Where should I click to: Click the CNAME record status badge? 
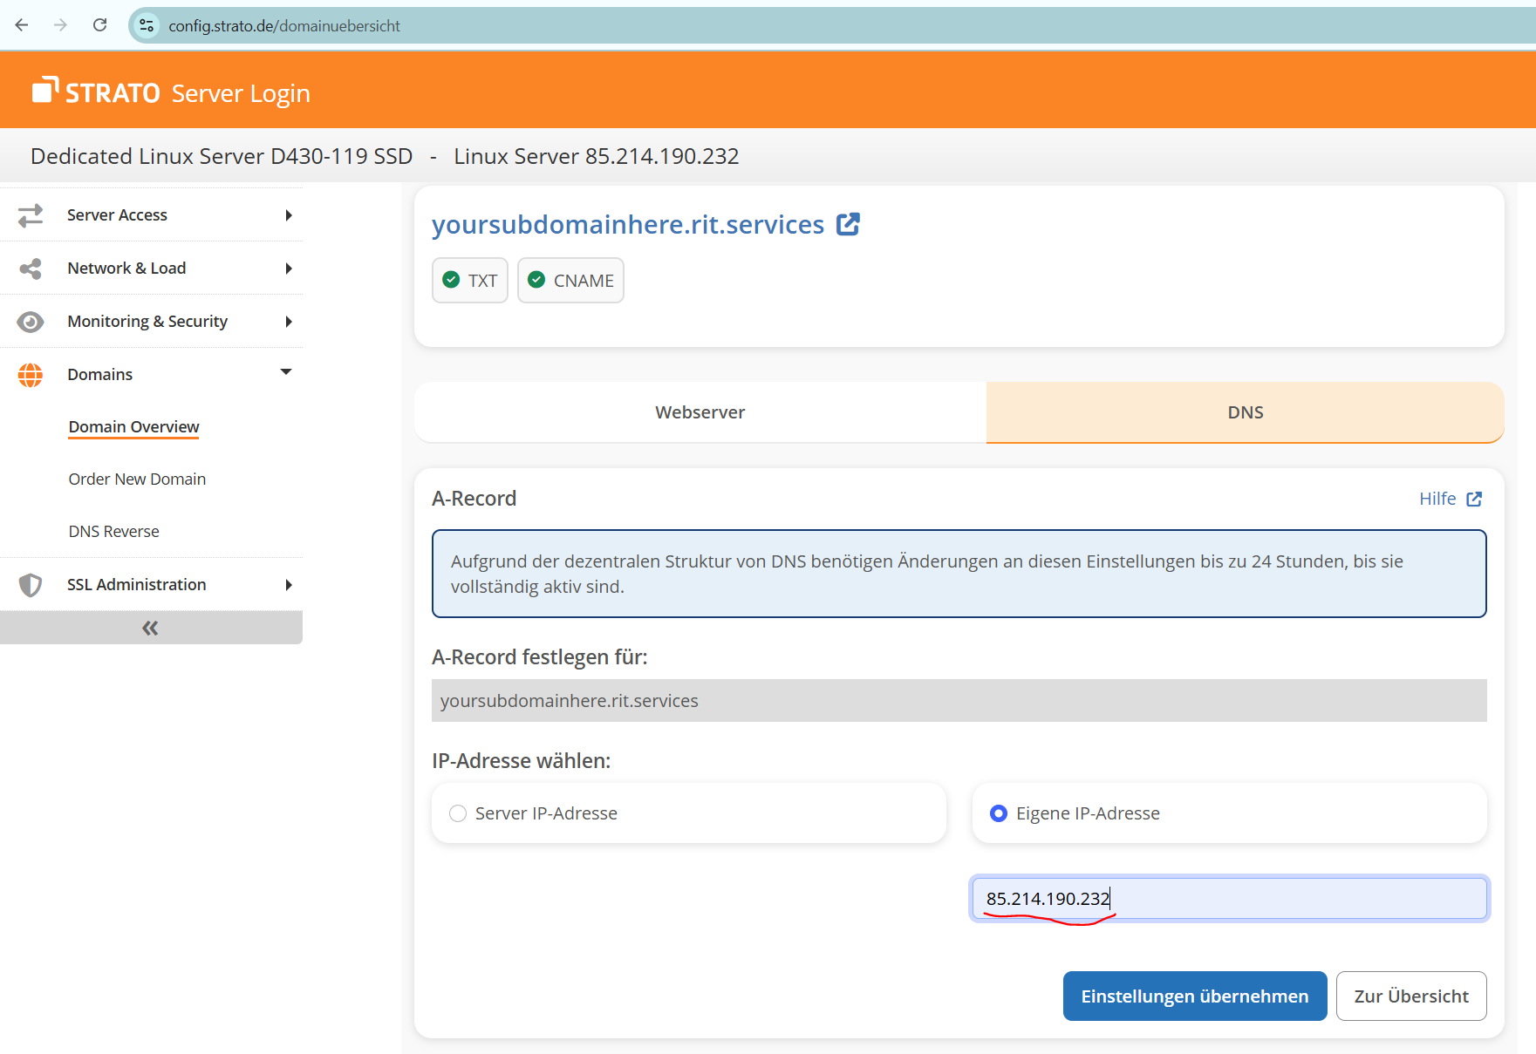[570, 281]
